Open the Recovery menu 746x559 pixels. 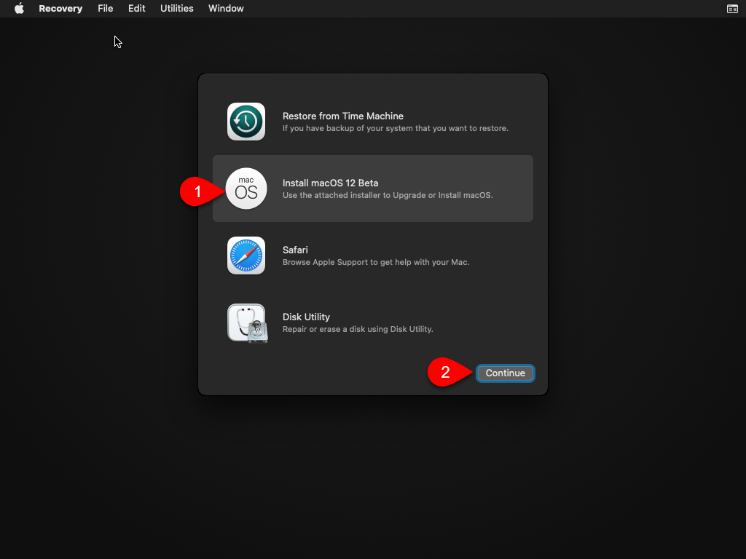click(60, 9)
